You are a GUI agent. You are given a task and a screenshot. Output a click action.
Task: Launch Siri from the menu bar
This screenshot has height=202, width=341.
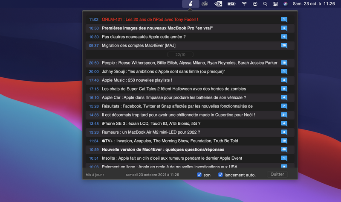[286, 4]
